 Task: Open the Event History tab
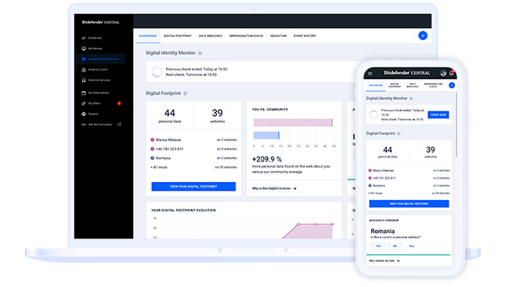[305, 36]
